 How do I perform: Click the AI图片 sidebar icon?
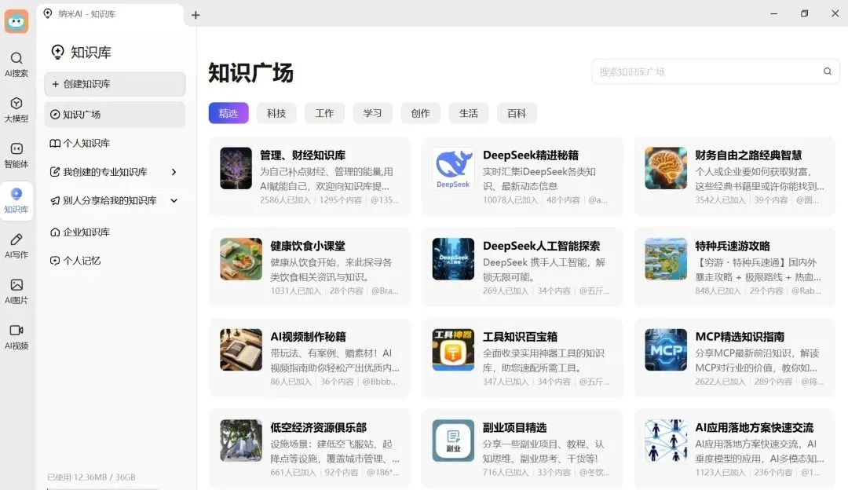click(x=16, y=291)
